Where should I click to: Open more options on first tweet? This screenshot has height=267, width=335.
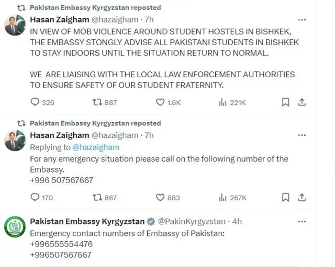coord(301,20)
